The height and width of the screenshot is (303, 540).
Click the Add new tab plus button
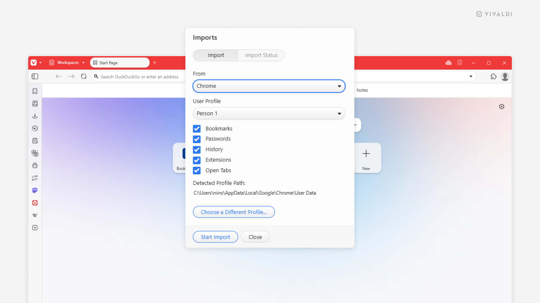coord(156,63)
